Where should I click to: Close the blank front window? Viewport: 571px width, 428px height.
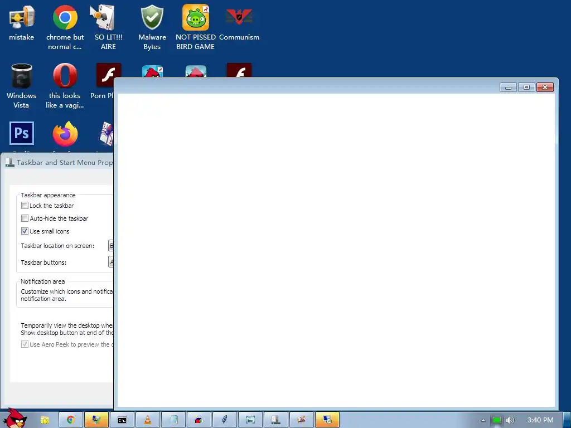[x=545, y=87]
